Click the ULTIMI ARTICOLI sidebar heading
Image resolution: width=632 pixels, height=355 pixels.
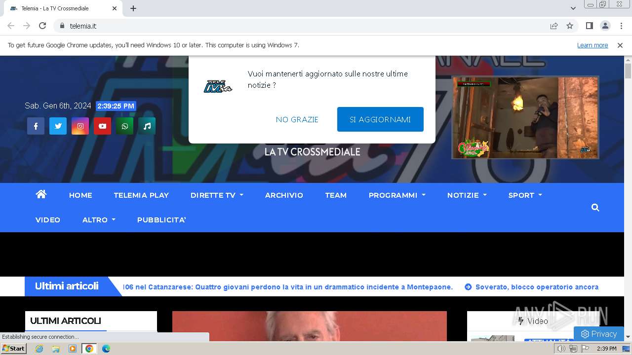[66, 321]
